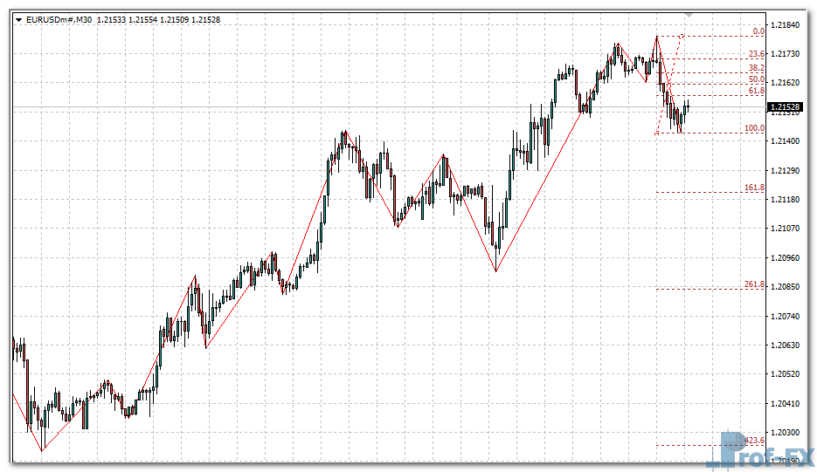Select the 23.6 Fibonacci level label
817x472 pixels.
point(756,54)
